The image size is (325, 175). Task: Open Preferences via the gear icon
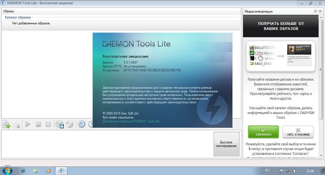[81, 124]
